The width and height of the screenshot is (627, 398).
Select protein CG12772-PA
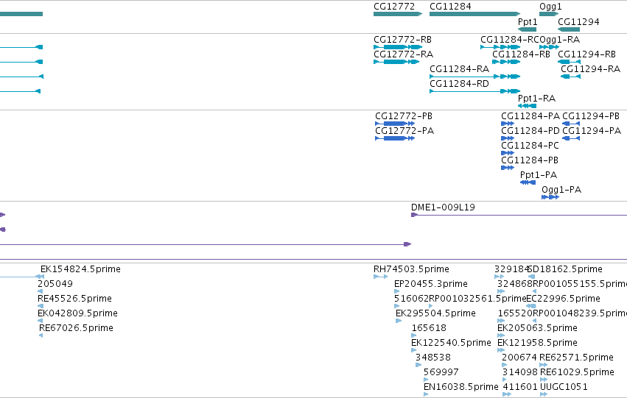pos(395,138)
